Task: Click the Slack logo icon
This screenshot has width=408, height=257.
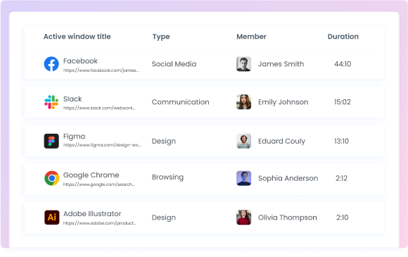Action: (51, 102)
